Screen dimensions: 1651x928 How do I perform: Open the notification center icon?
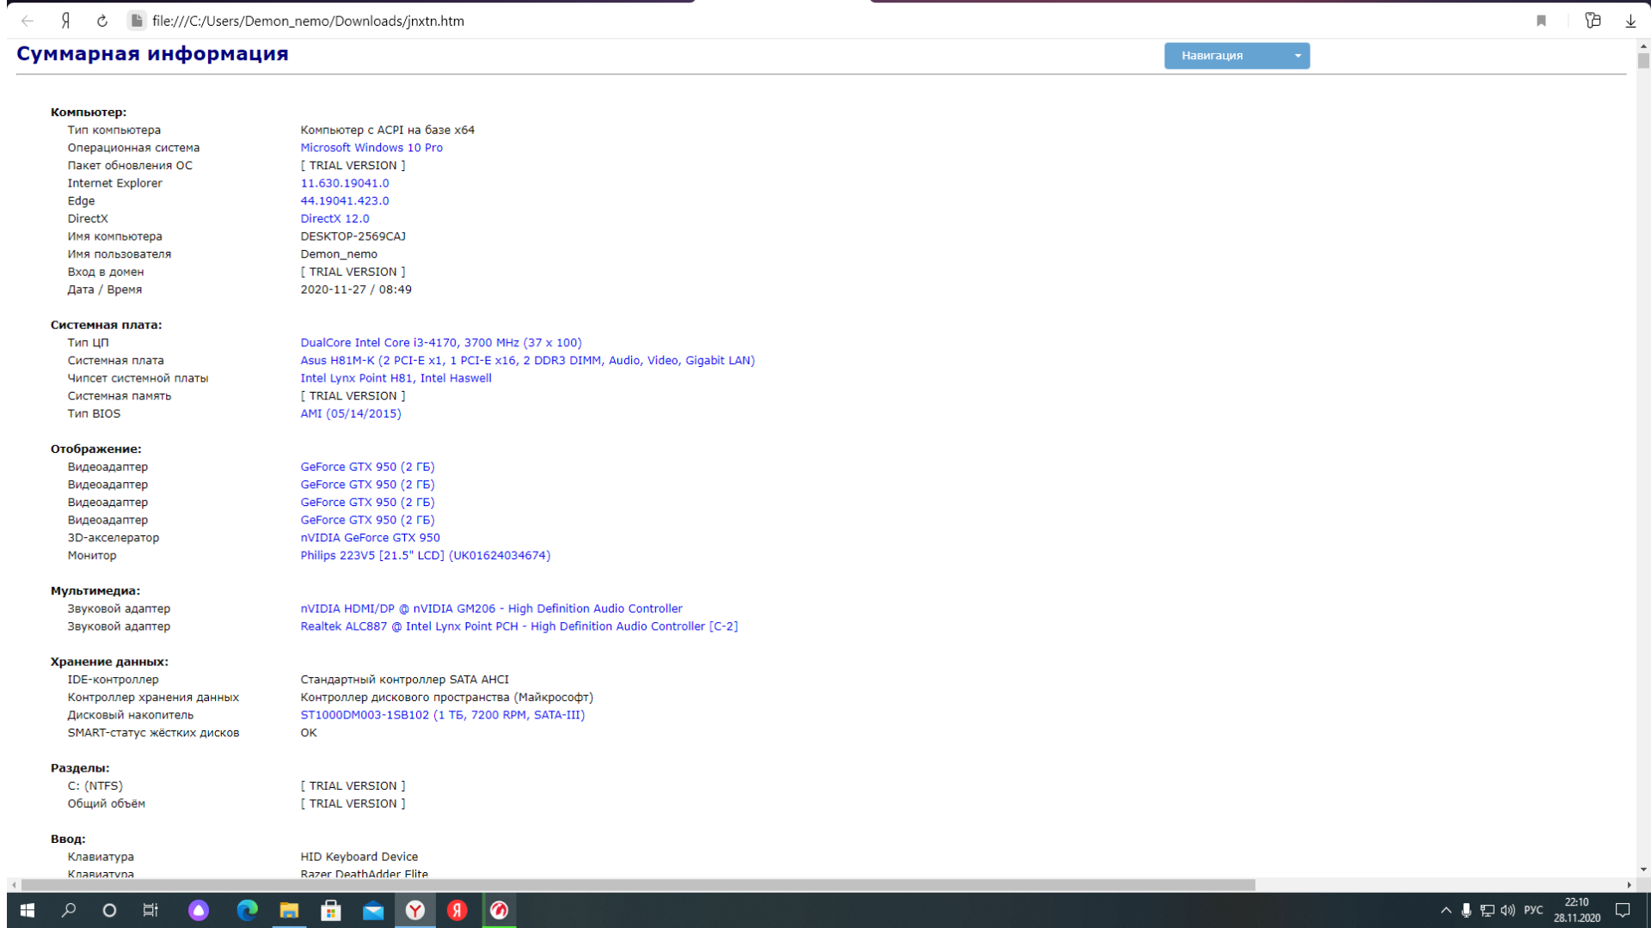click(x=1623, y=910)
